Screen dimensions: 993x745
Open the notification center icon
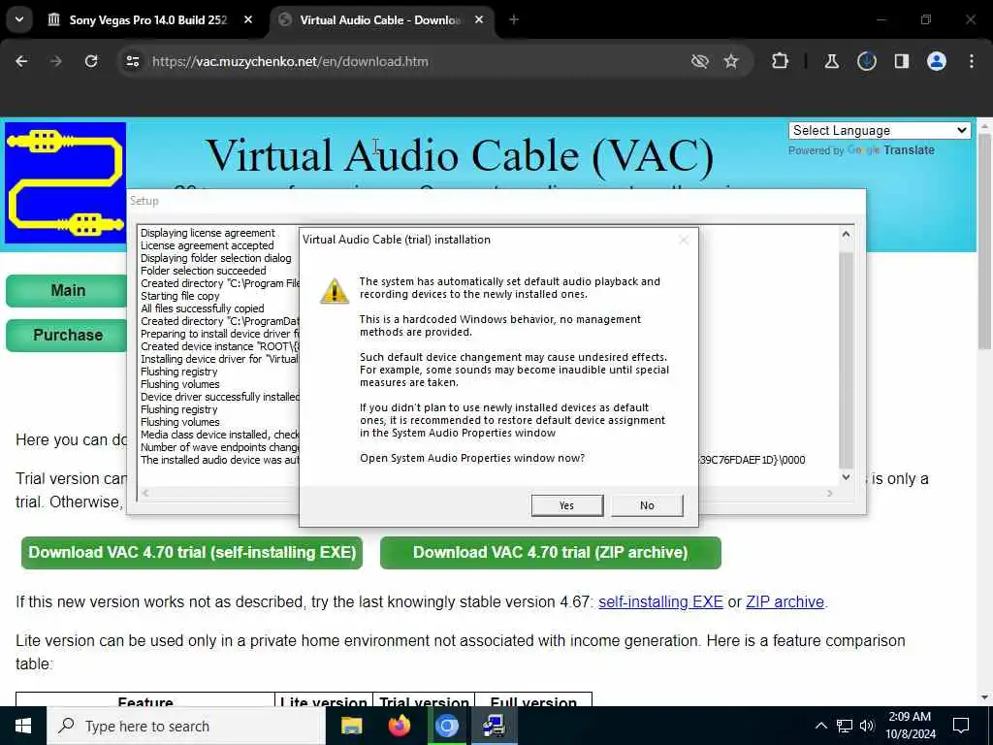(961, 726)
